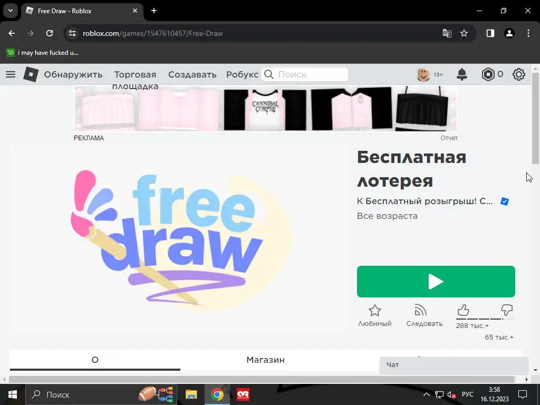Select the Магазин tab
The image size is (540, 405).
pyautogui.click(x=266, y=360)
